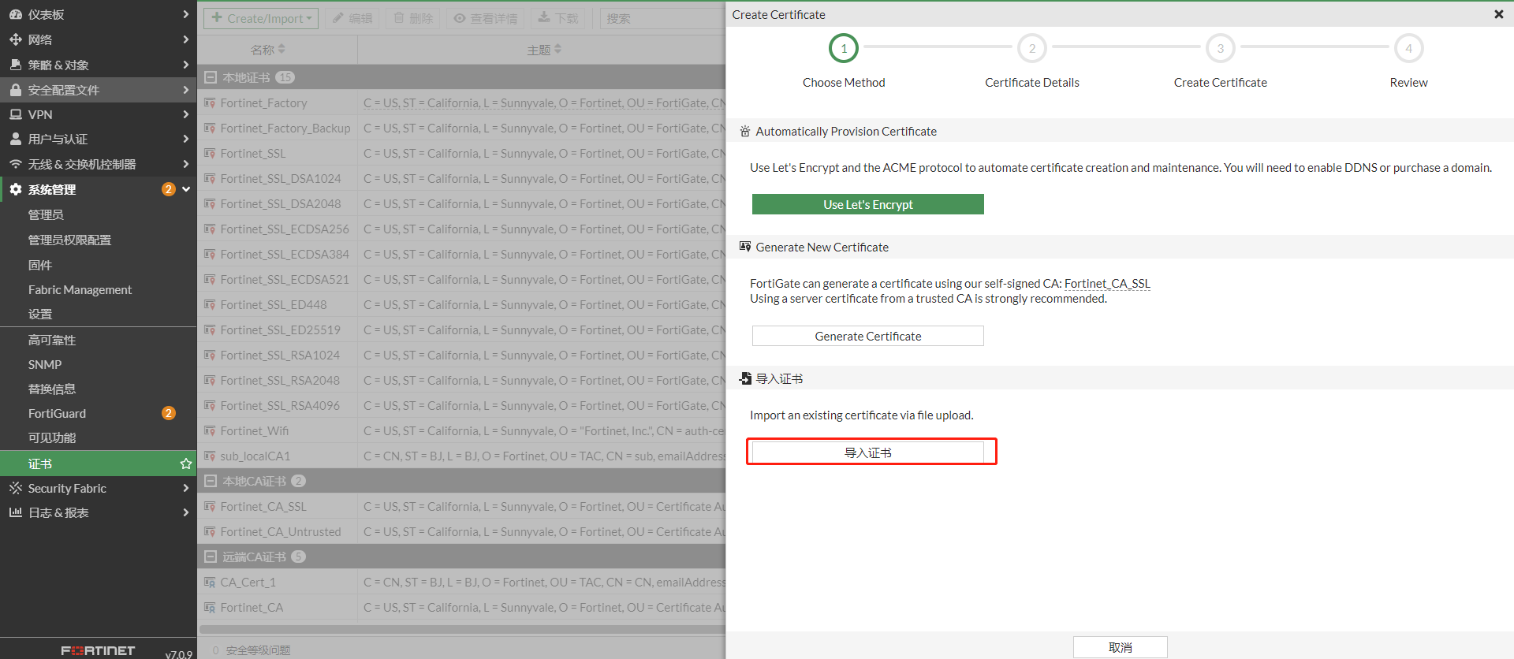1514x659 pixels.
Task: Click the 下载 toolbar button
Action: (558, 18)
